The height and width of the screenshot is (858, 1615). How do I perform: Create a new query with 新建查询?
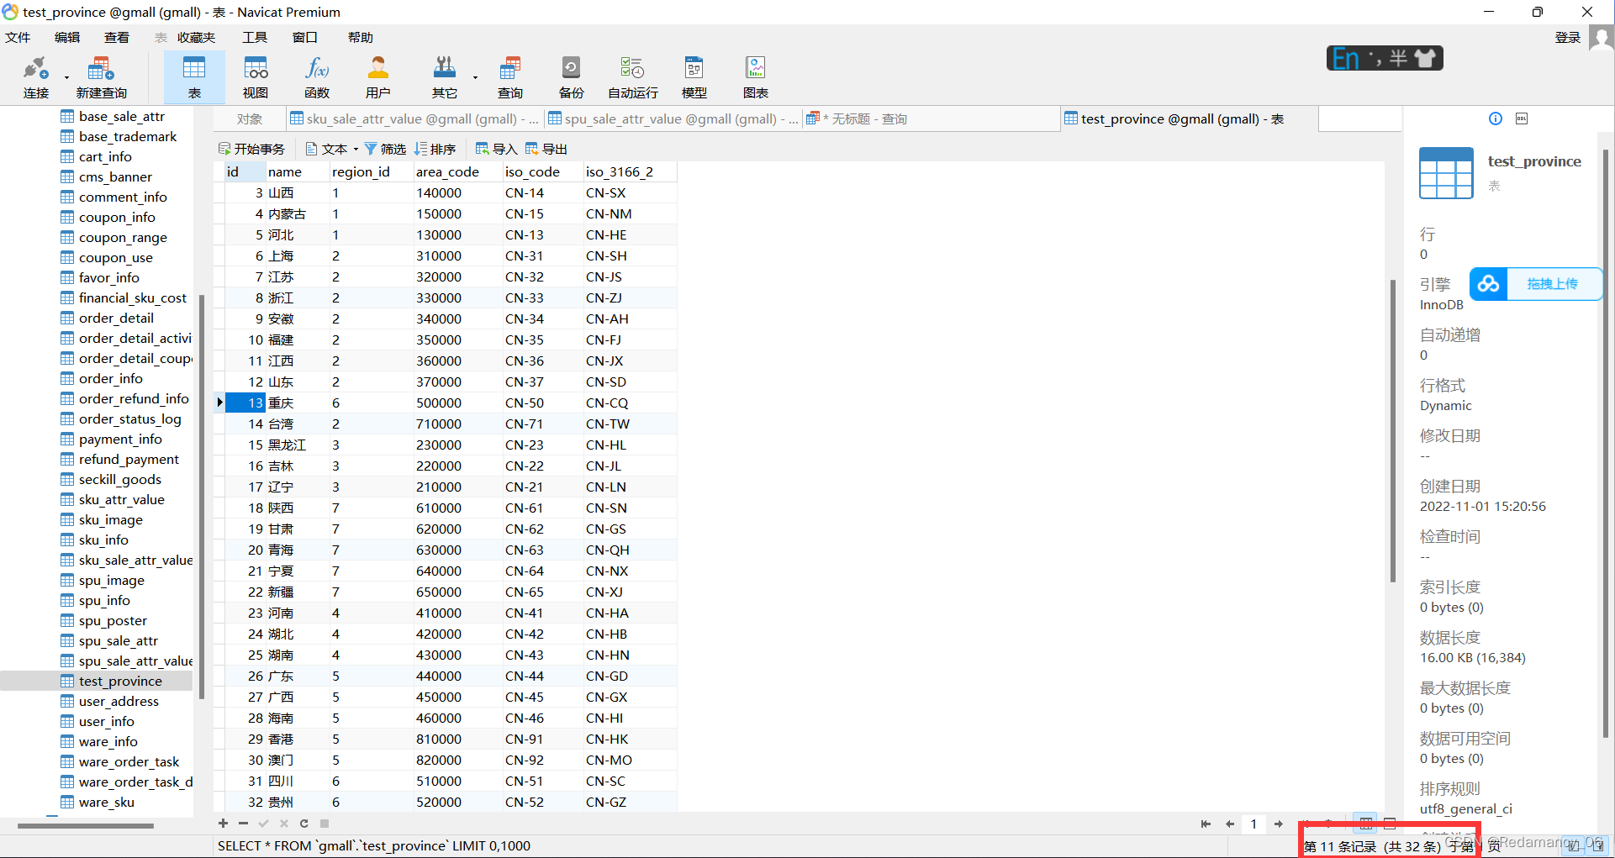100,76
